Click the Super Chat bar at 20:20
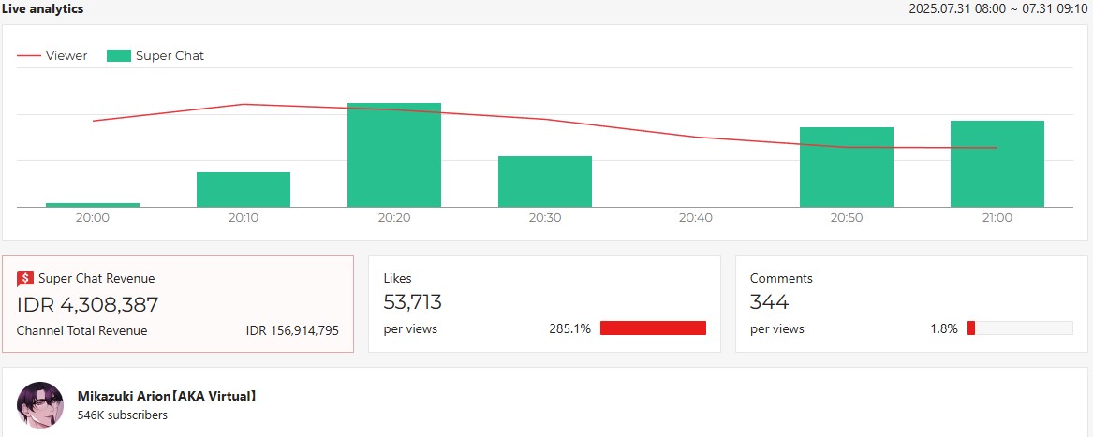This screenshot has width=1093, height=437. (x=394, y=154)
